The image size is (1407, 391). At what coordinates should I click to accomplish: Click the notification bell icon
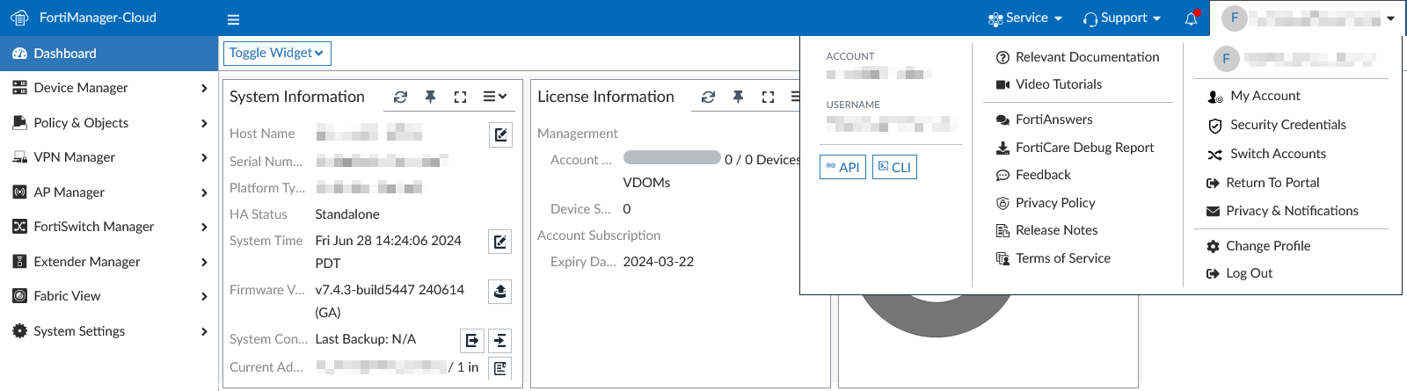[x=1191, y=18]
